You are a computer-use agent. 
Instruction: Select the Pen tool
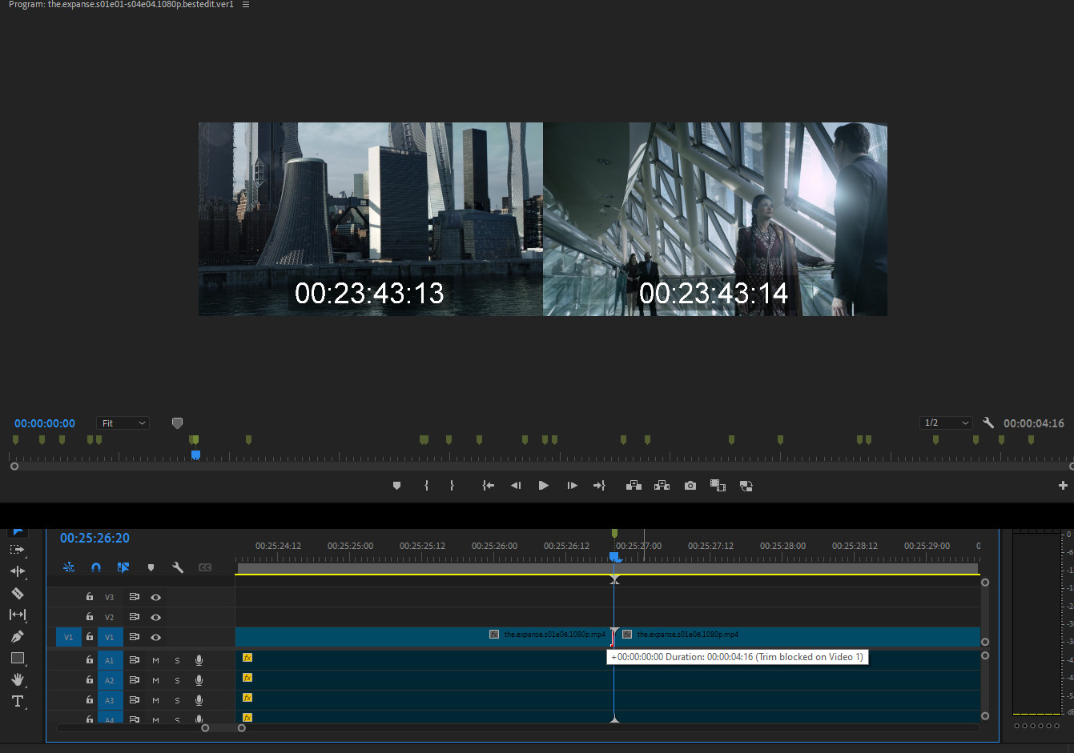tap(17, 636)
